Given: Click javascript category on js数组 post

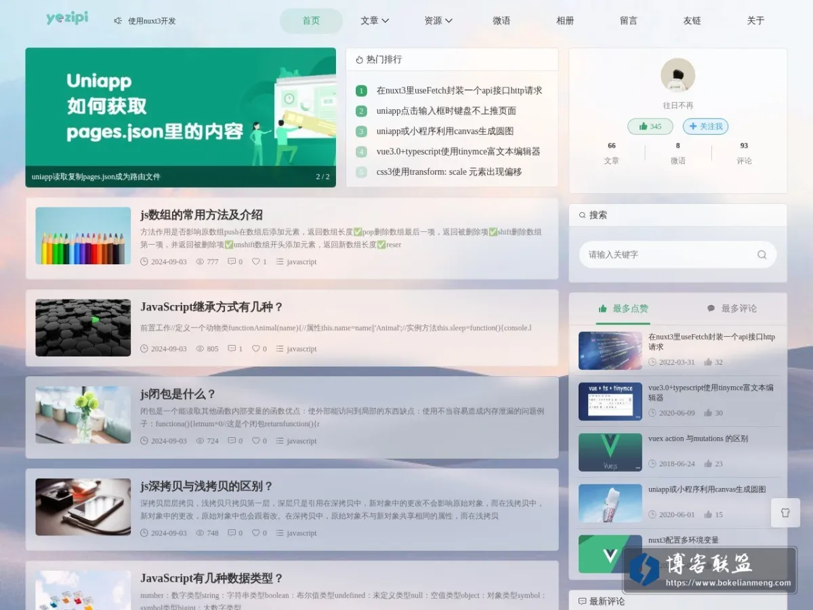Looking at the screenshot, I should (301, 262).
